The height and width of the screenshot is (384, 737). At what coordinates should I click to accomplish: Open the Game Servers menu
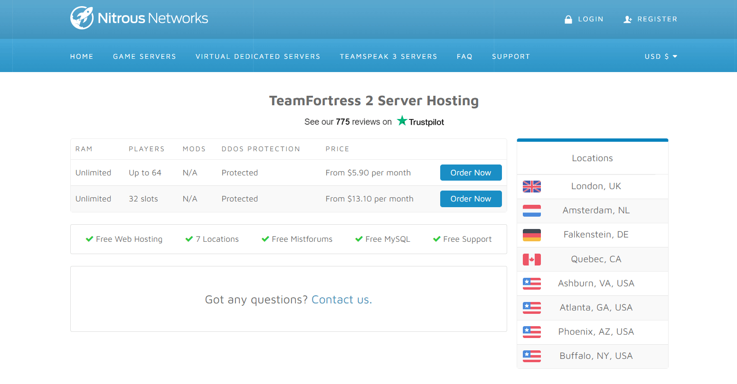144,56
